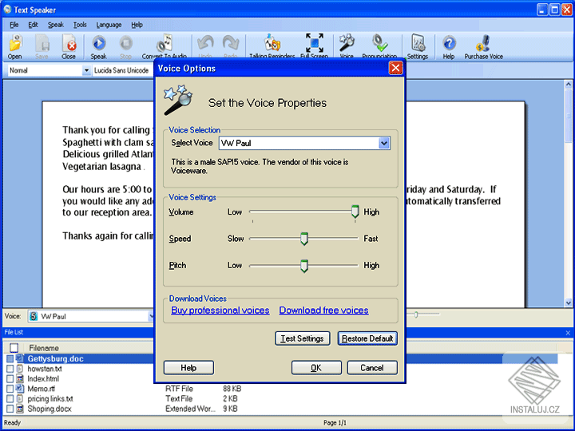The height and width of the screenshot is (431, 575).
Task: Open the Talking Reminders tool
Action: pos(272,45)
